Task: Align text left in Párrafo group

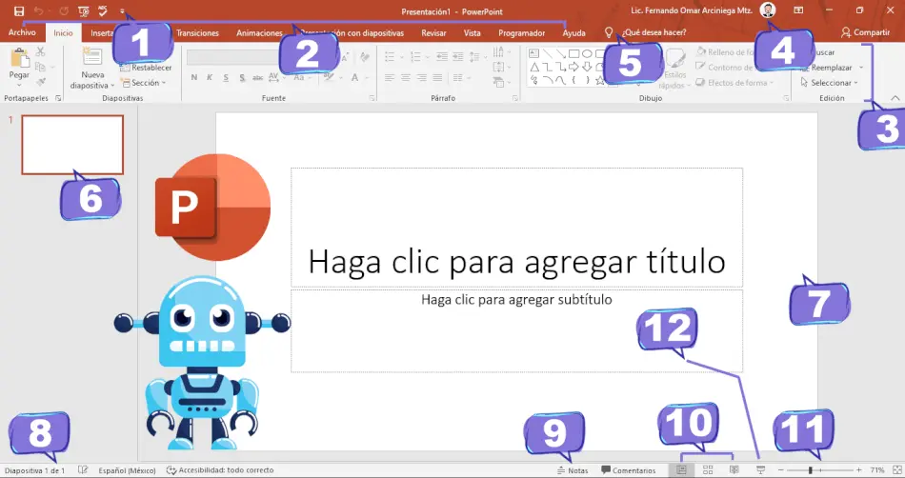Action: coord(391,77)
